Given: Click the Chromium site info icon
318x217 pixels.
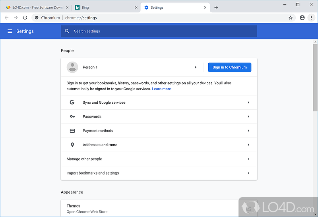Looking at the screenshot, I should (x=37, y=17).
